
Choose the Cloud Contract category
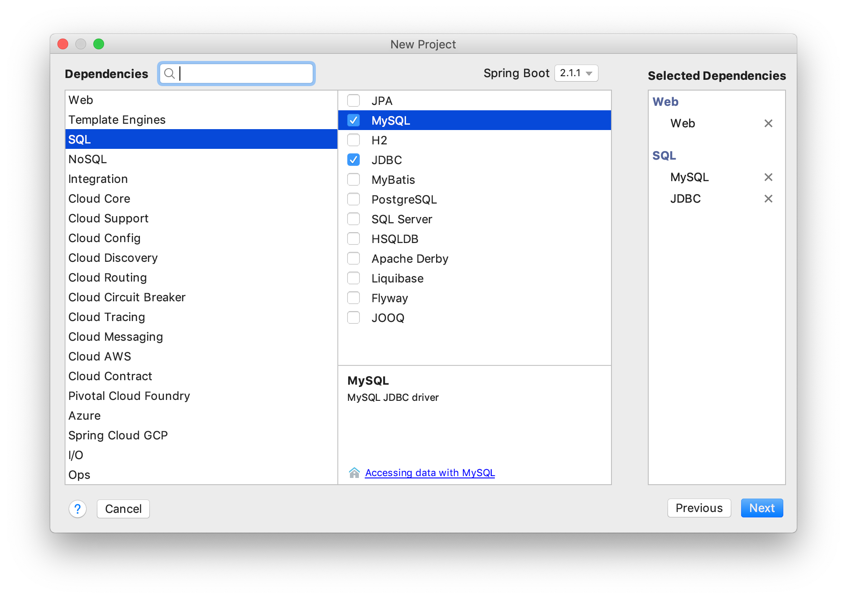pos(201,376)
